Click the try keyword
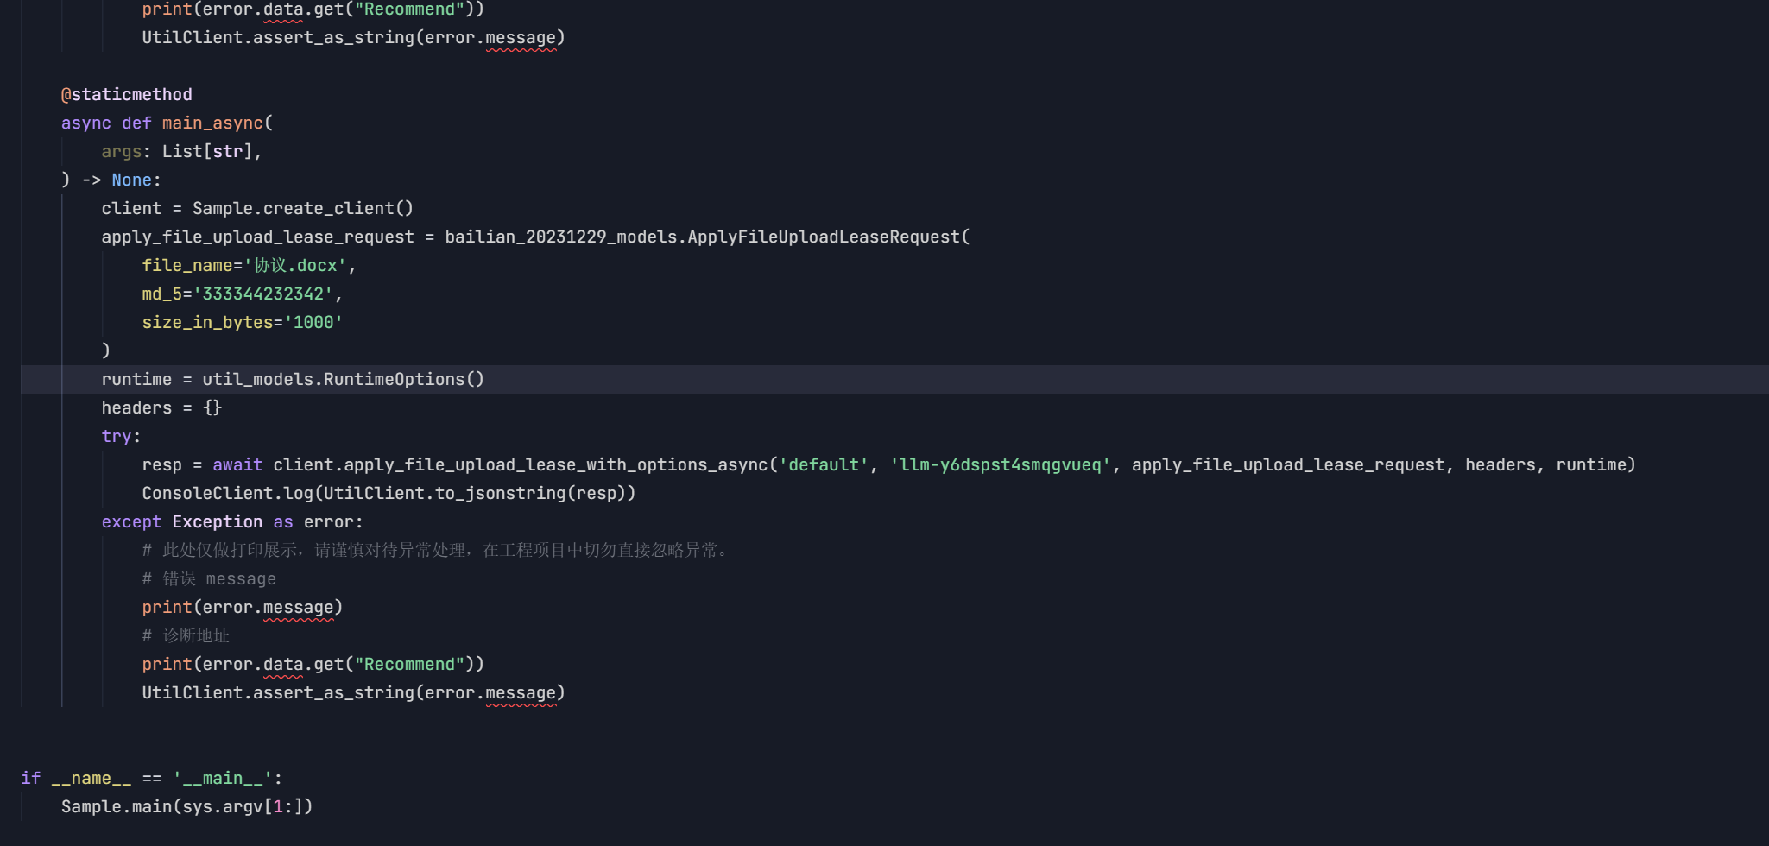 (x=117, y=436)
